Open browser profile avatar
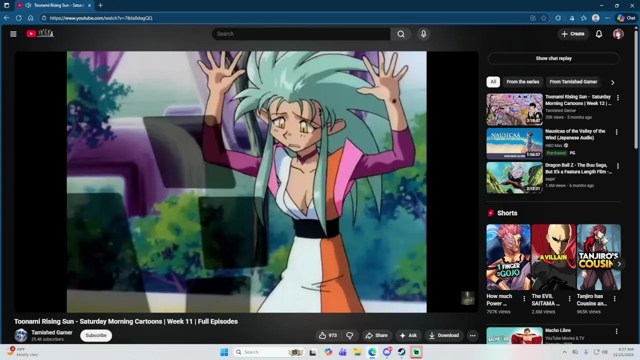 pos(595,18)
